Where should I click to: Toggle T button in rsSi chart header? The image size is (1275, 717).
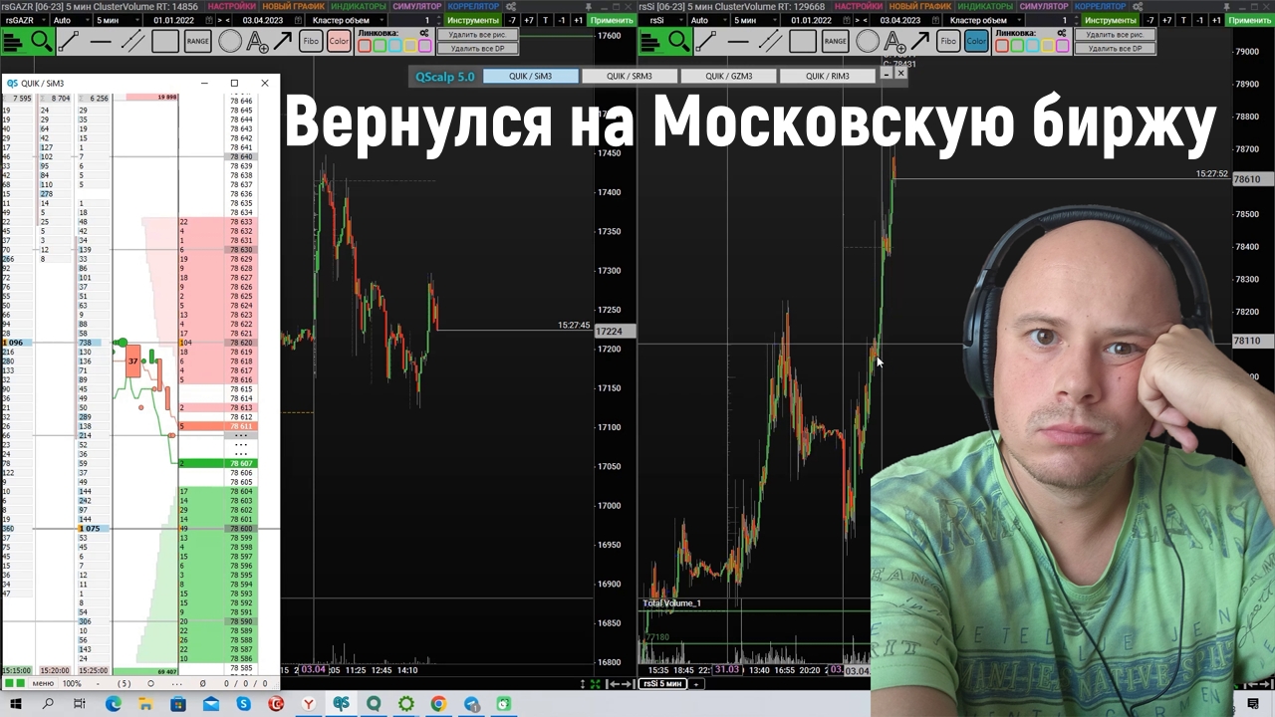click(x=1182, y=20)
